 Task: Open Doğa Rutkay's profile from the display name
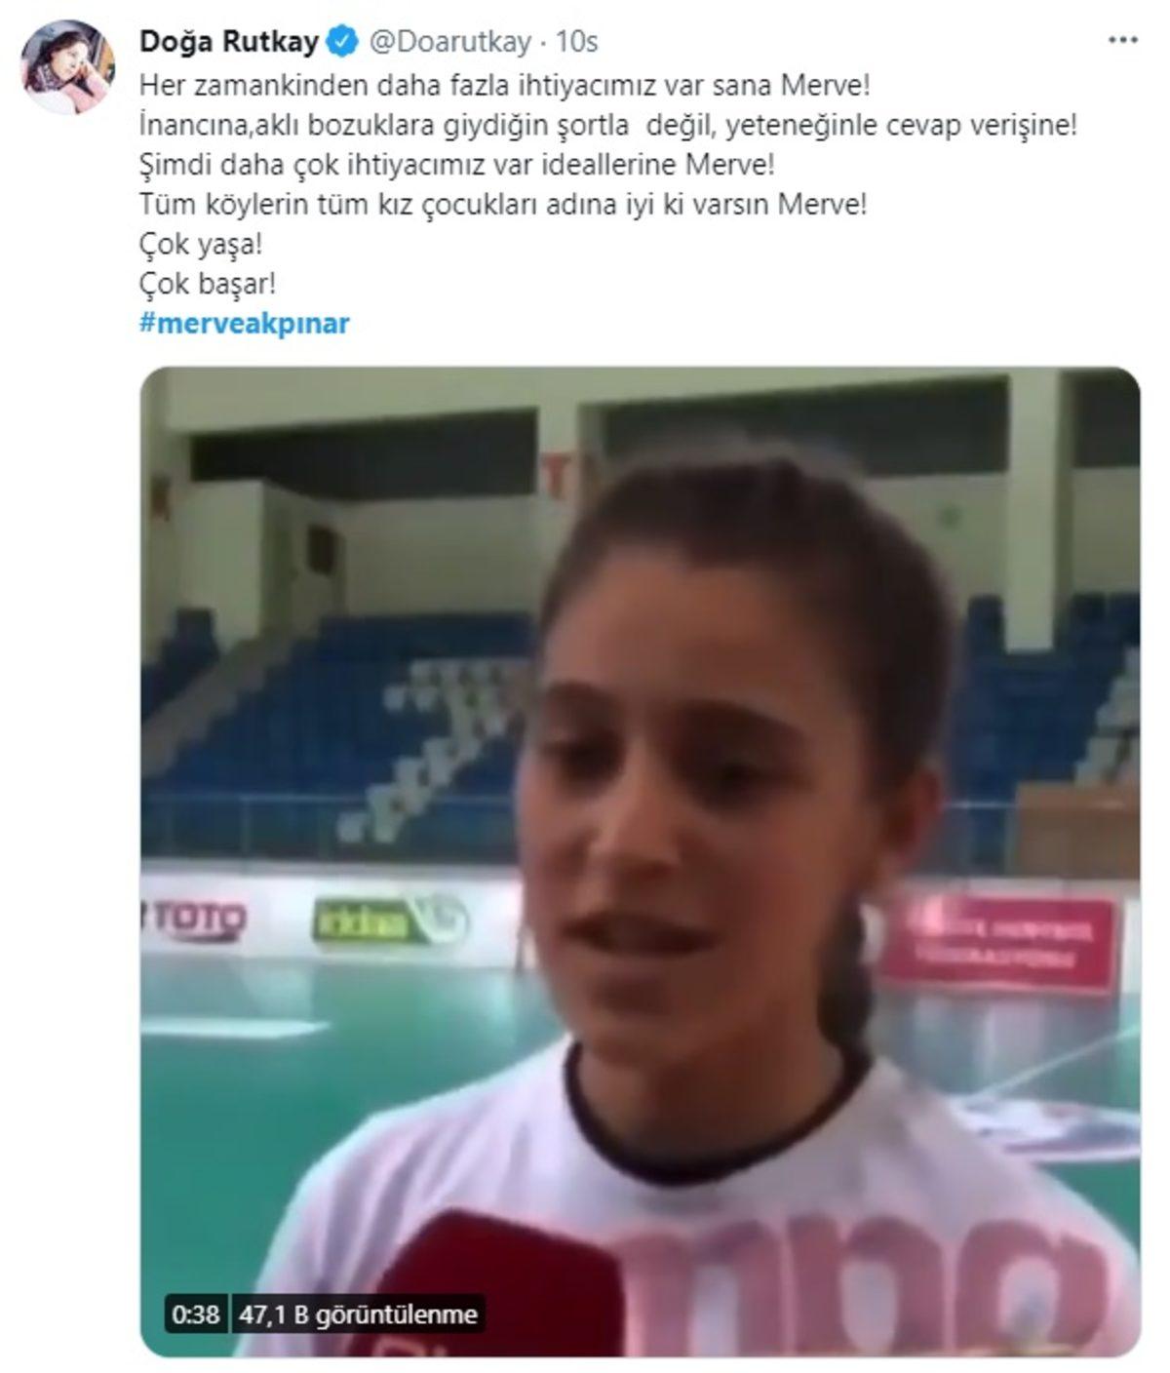[x=230, y=42]
